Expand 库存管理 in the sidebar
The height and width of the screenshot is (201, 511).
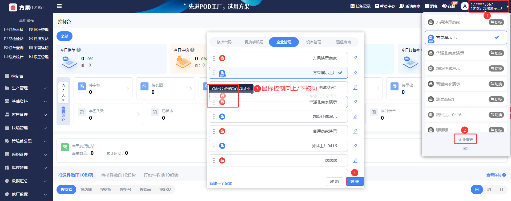point(26,168)
